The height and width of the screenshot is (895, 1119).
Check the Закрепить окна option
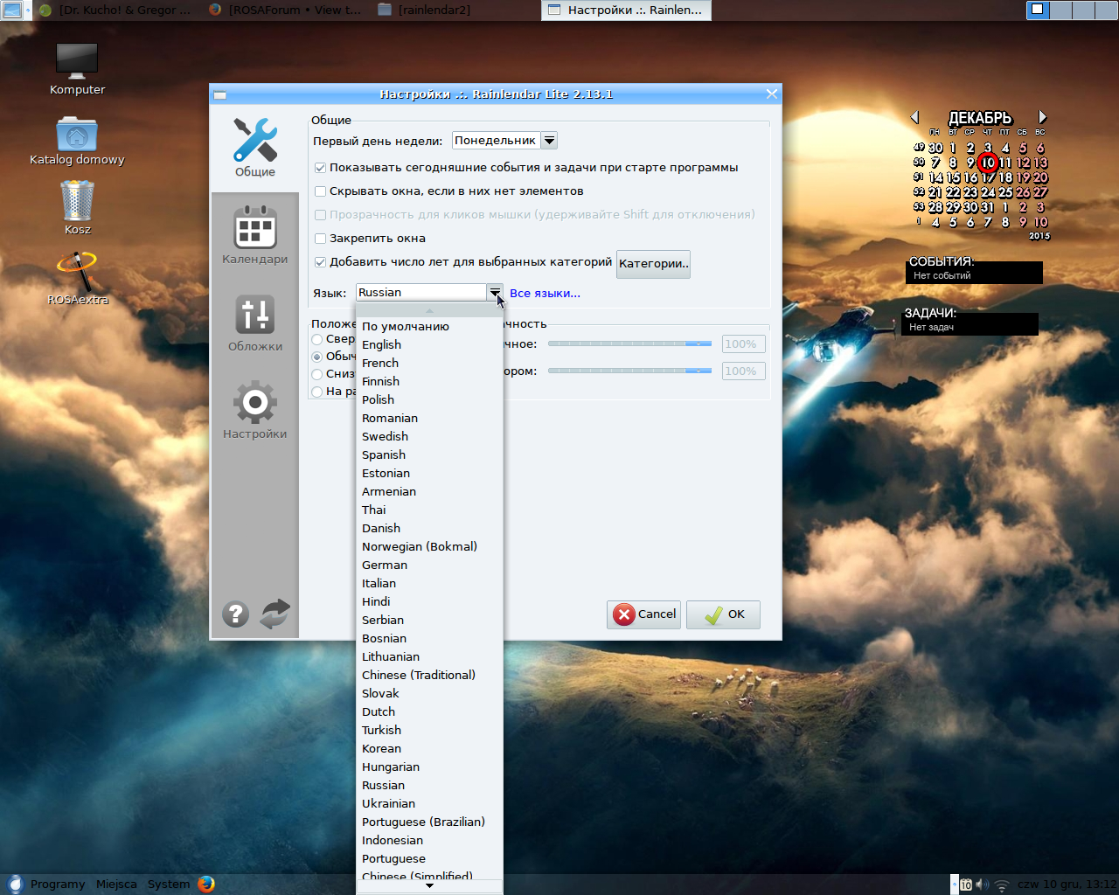tap(320, 239)
